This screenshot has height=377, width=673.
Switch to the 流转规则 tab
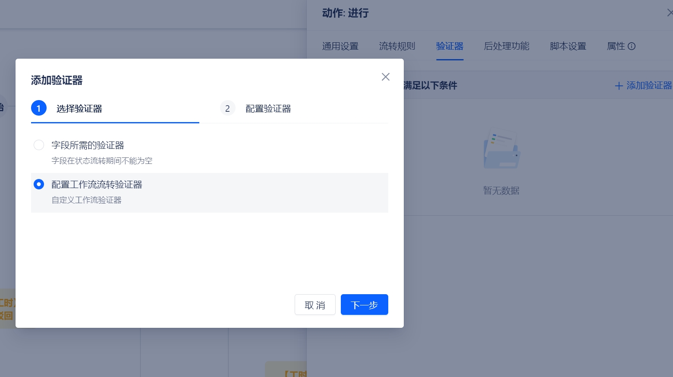397,46
